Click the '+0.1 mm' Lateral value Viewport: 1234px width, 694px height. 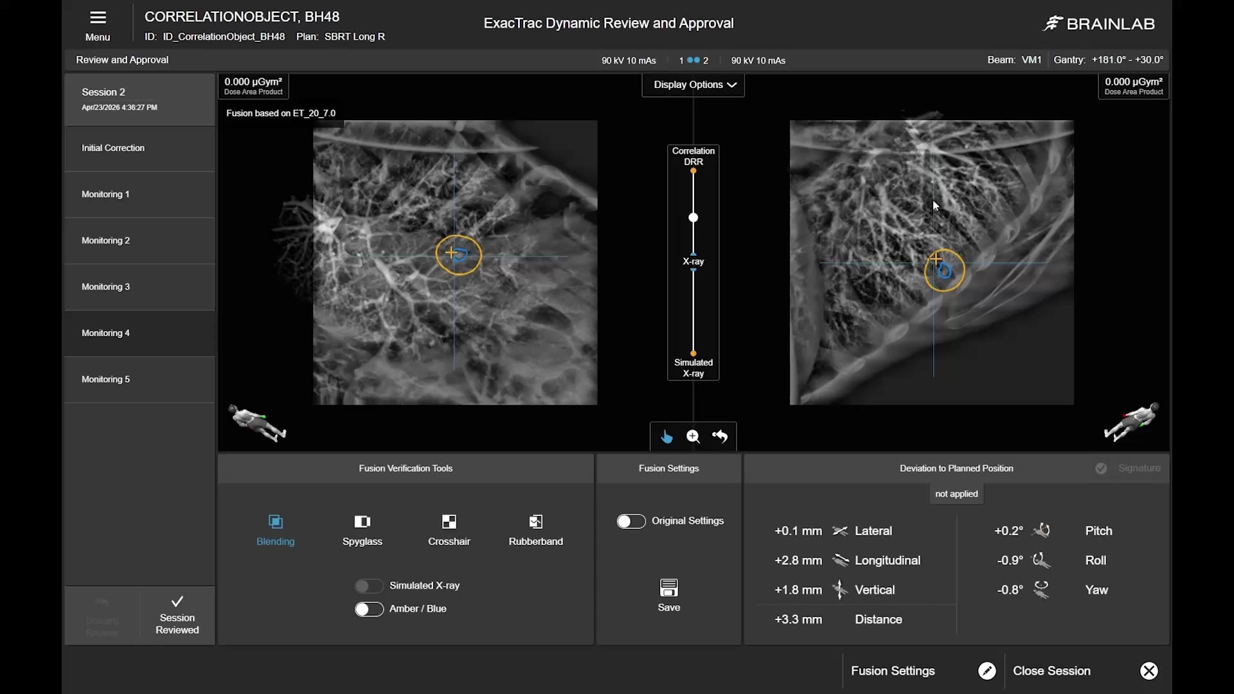[798, 531]
